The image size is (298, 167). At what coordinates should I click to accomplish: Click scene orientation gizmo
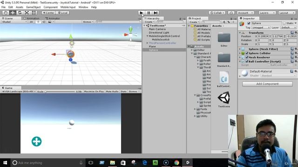point(130,35)
